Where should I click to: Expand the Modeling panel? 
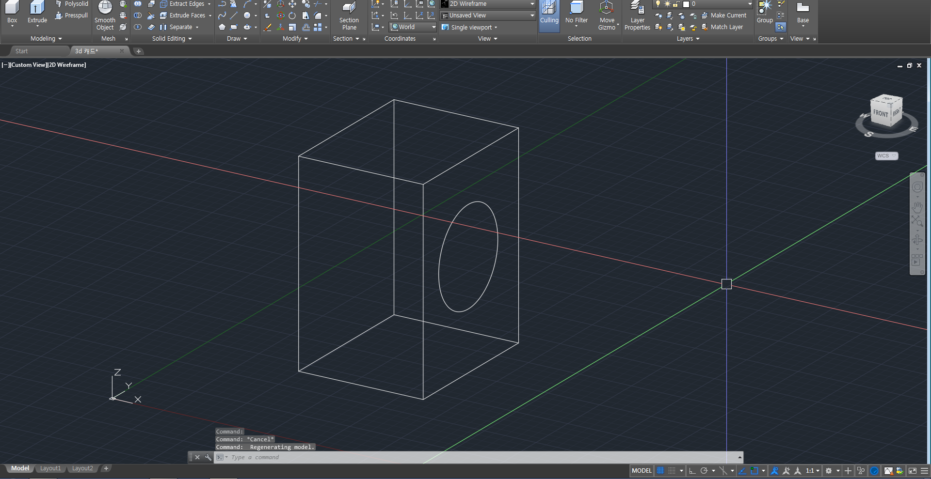[x=46, y=39]
